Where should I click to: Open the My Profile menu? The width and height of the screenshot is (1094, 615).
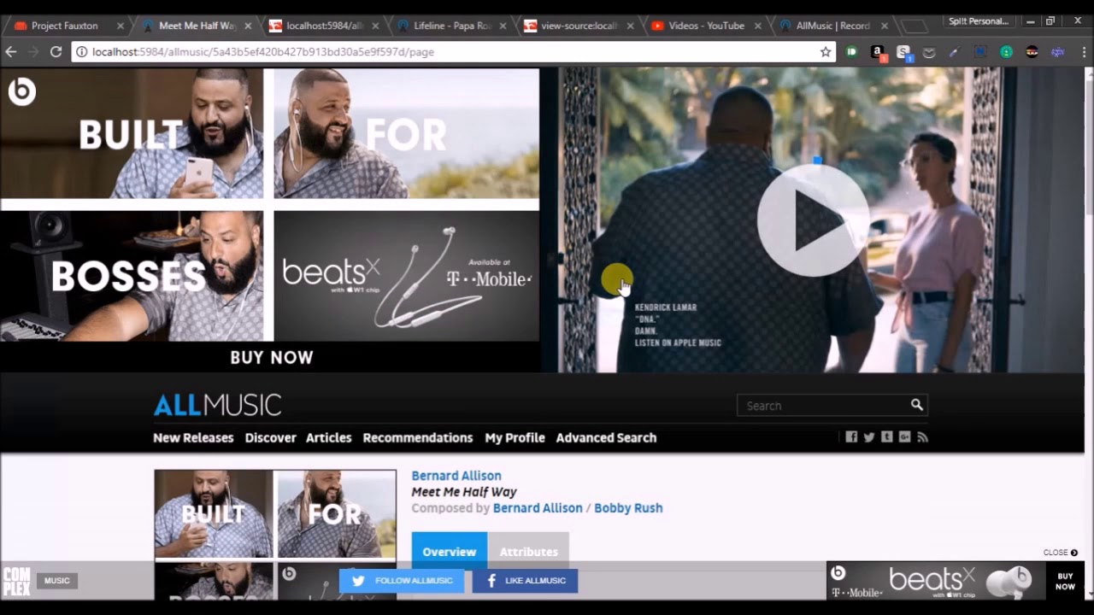tap(515, 437)
